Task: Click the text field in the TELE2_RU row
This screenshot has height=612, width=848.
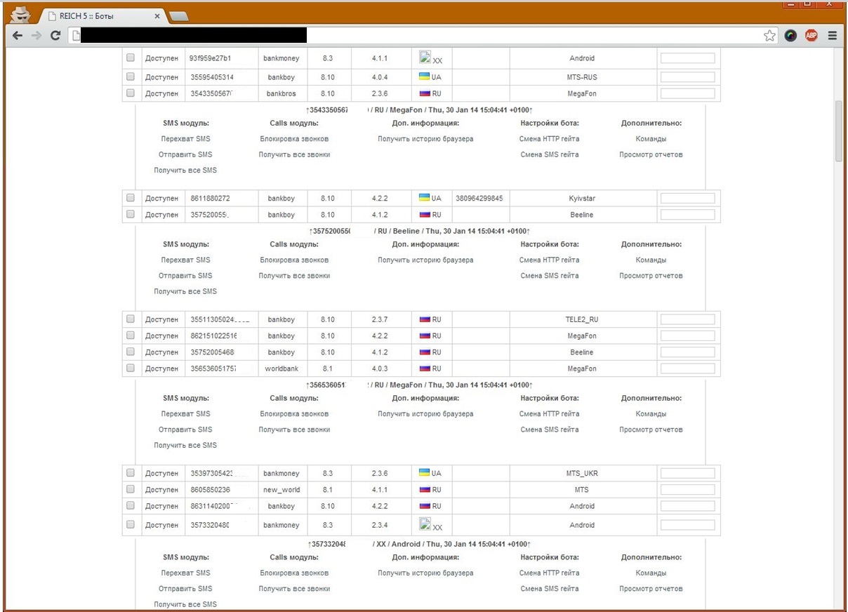Action: (x=687, y=319)
